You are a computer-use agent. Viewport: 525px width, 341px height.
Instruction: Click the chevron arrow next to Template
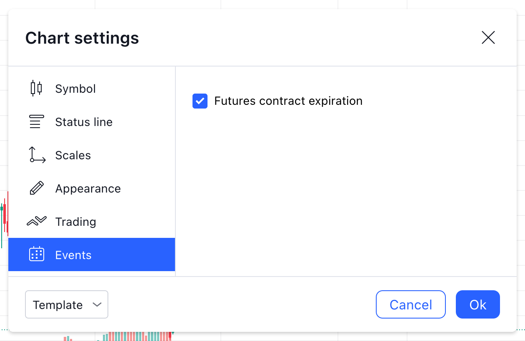97,304
